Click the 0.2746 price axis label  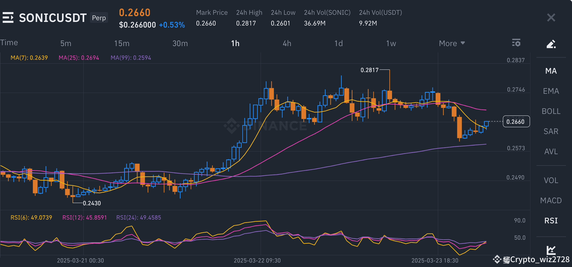point(516,90)
